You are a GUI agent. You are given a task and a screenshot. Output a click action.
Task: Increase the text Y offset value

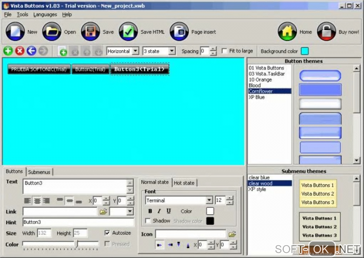pyautogui.click(x=131, y=198)
